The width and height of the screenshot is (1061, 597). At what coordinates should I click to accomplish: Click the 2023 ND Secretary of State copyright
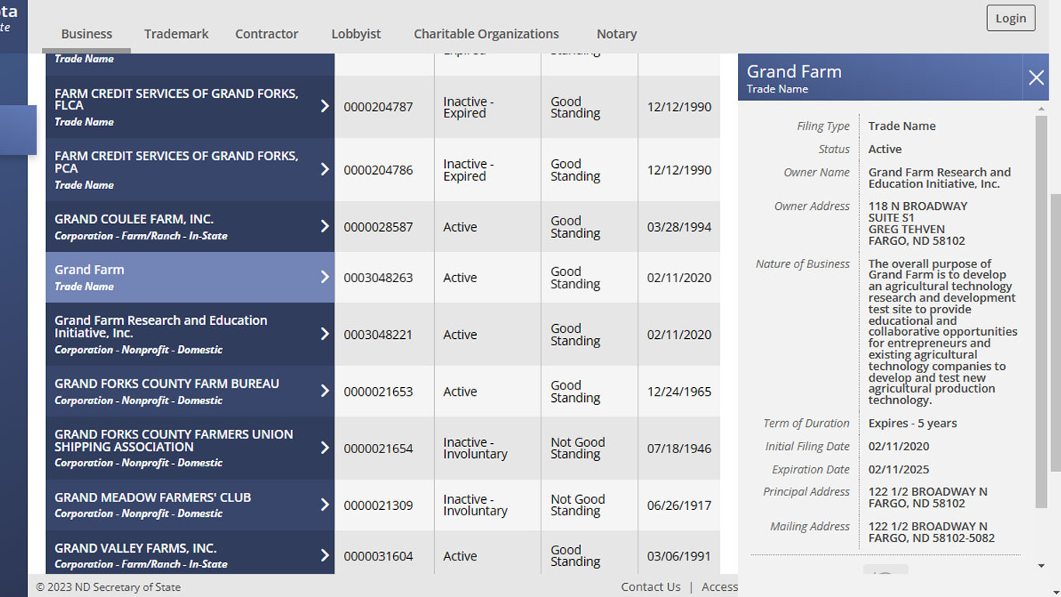pos(108,587)
